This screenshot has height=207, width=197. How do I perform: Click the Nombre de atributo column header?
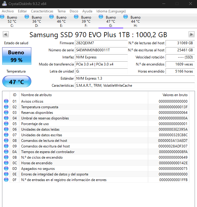[84, 95]
